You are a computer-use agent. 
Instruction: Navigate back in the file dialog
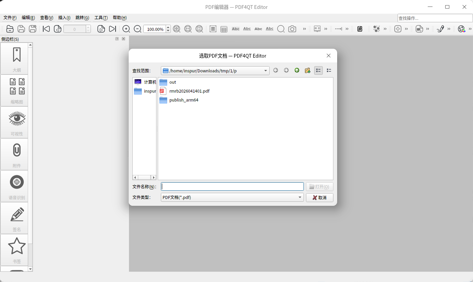[x=275, y=70]
